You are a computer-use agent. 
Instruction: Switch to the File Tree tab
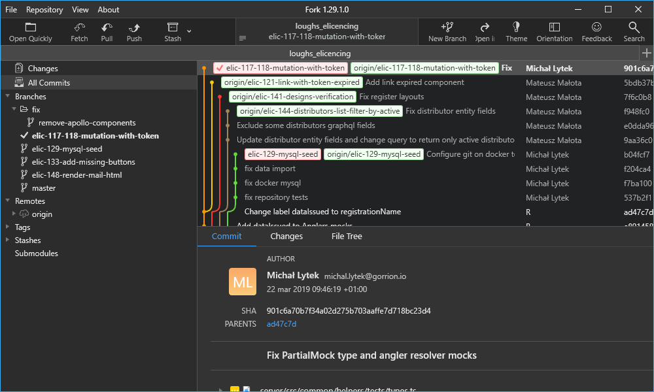tap(346, 236)
